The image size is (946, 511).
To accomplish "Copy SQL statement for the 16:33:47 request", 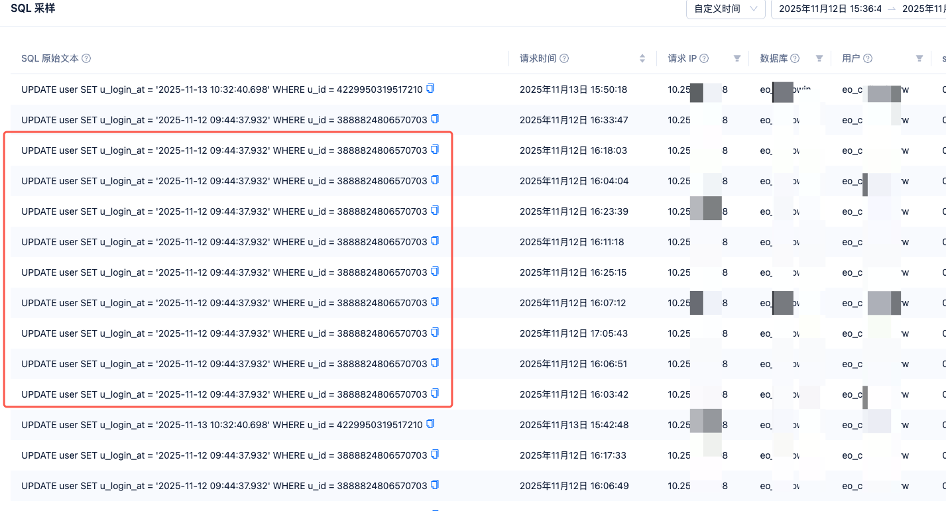I will pyautogui.click(x=435, y=119).
